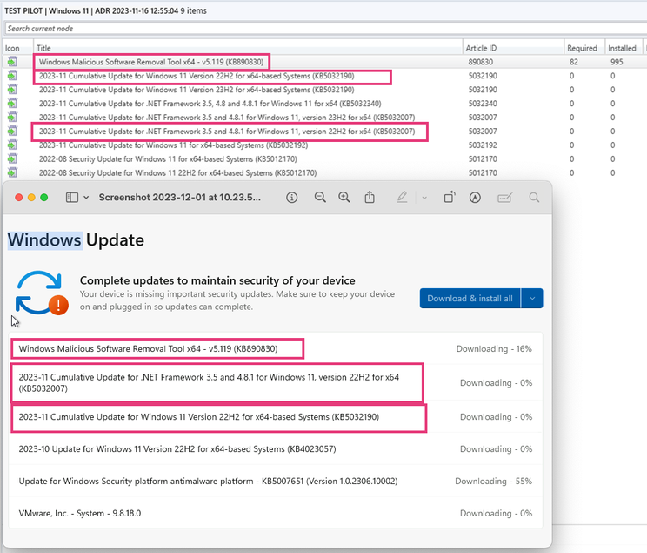Click the update icon of the KB5032192 row
647x553 pixels.
[x=12, y=145]
